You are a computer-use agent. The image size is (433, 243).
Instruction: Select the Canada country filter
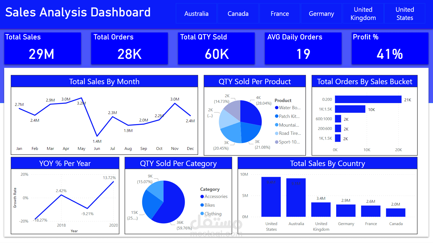tap(238, 14)
